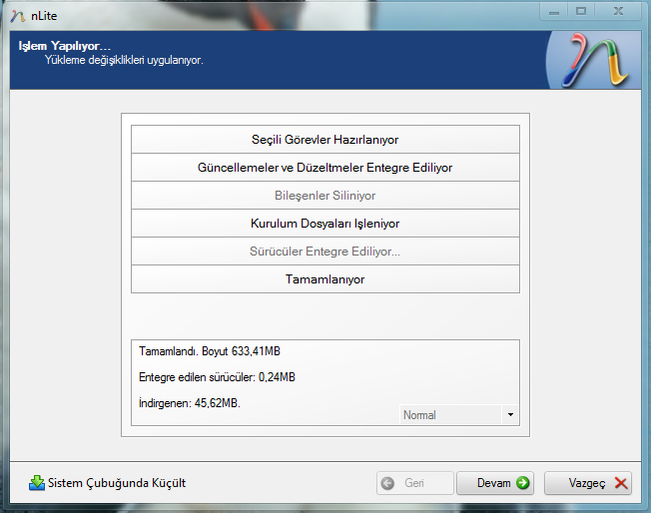Image resolution: width=651 pixels, height=513 pixels.
Task: Select 'Güncellemeler ve Düzeltmeler Entegre Ediliyor' row
Action: [x=325, y=168]
